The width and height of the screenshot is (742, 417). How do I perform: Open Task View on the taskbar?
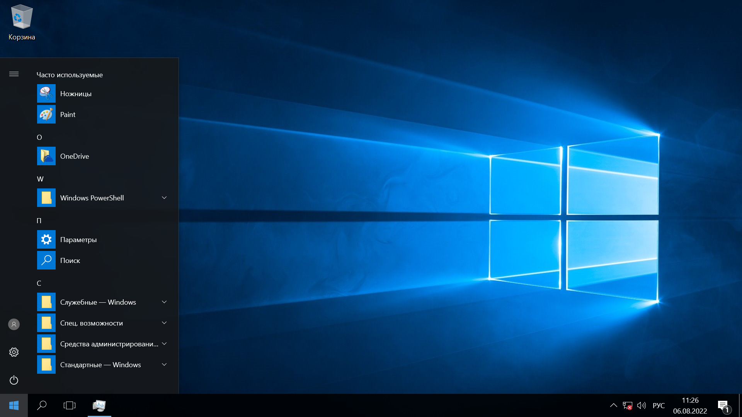click(x=70, y=405)
